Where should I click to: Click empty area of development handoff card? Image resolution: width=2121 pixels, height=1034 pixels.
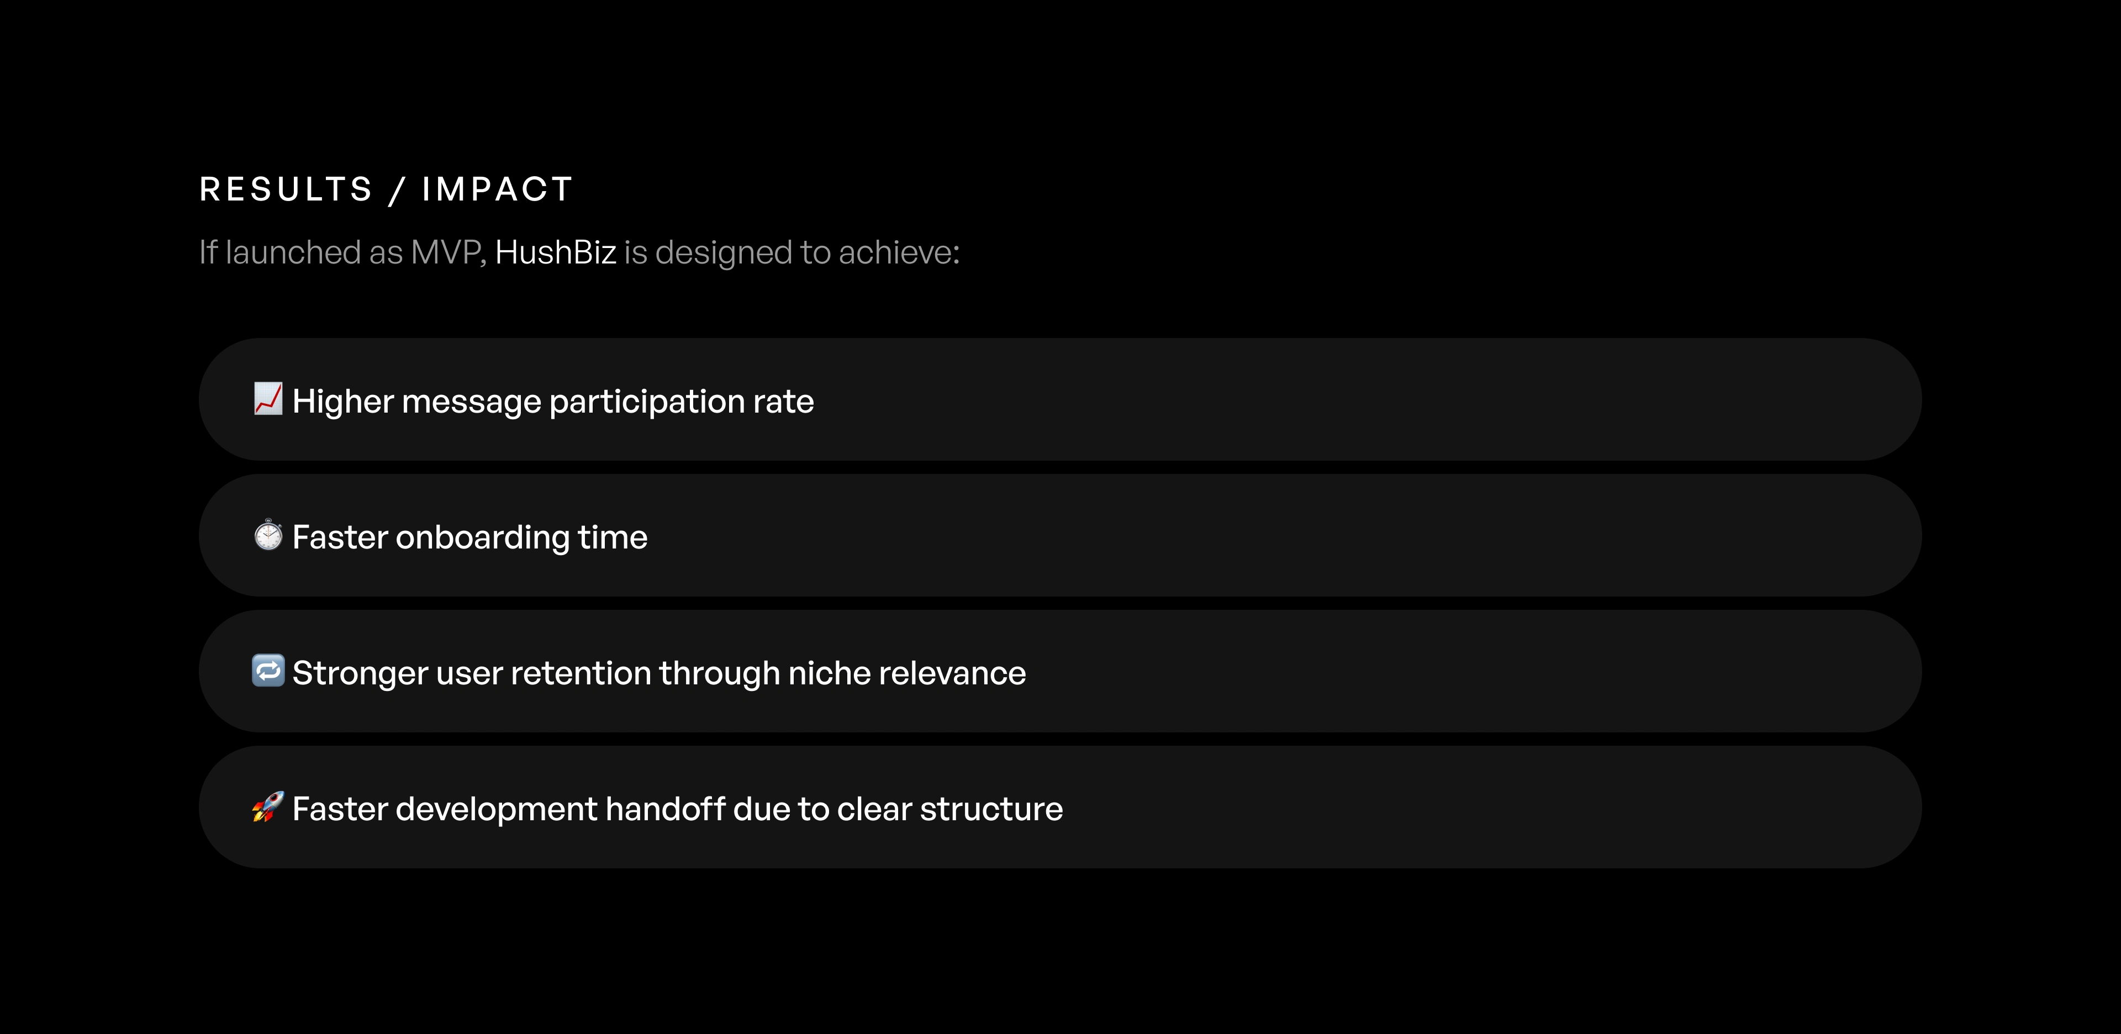1490,807
